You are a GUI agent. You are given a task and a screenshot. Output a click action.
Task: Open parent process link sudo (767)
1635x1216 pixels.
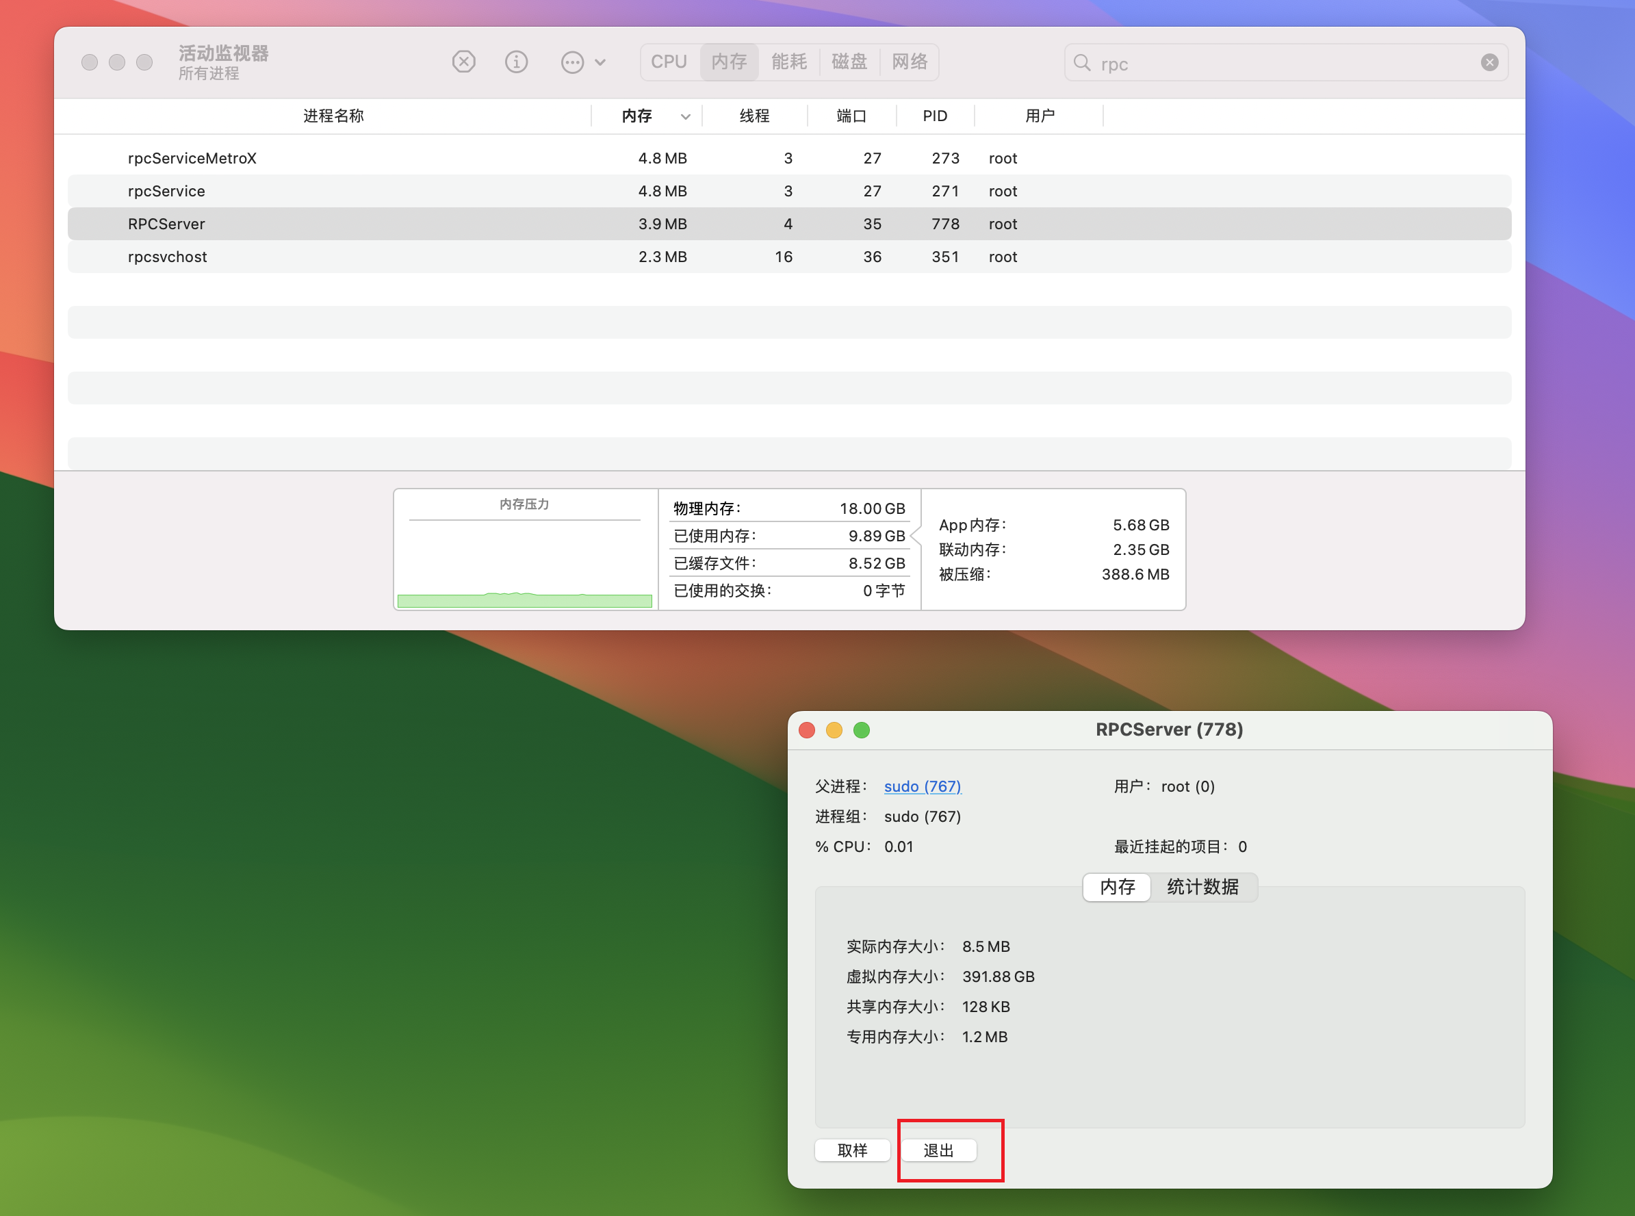(x=922, y=786)
